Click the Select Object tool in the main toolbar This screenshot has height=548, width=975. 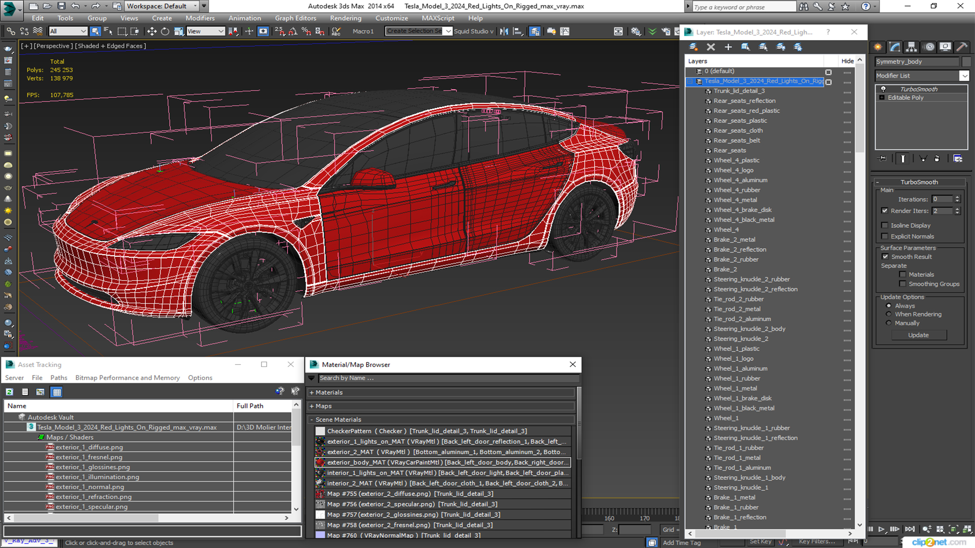(95, 31)
